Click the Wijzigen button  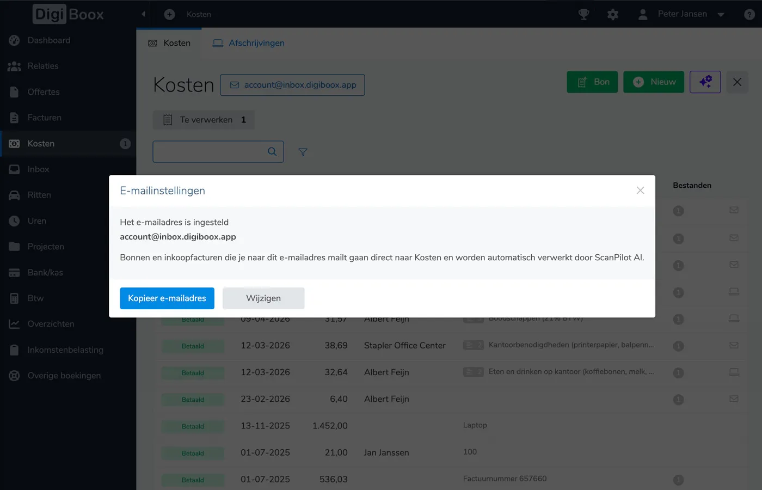point(263,298)
